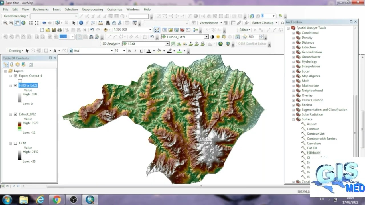The height and width of the screenshot is (205, 365).
Task: Open the Drawing menu button
Action: click(x=16, y=51)
